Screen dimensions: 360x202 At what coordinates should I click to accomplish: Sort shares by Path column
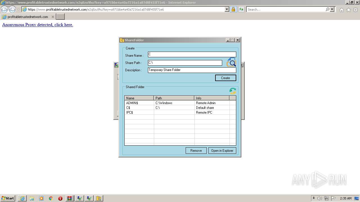[174, 98]
